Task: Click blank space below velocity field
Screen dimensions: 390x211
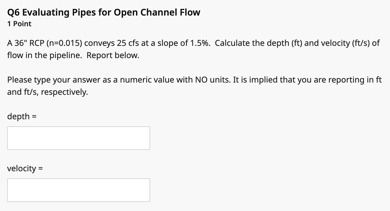Action: (x=78, y=206)
